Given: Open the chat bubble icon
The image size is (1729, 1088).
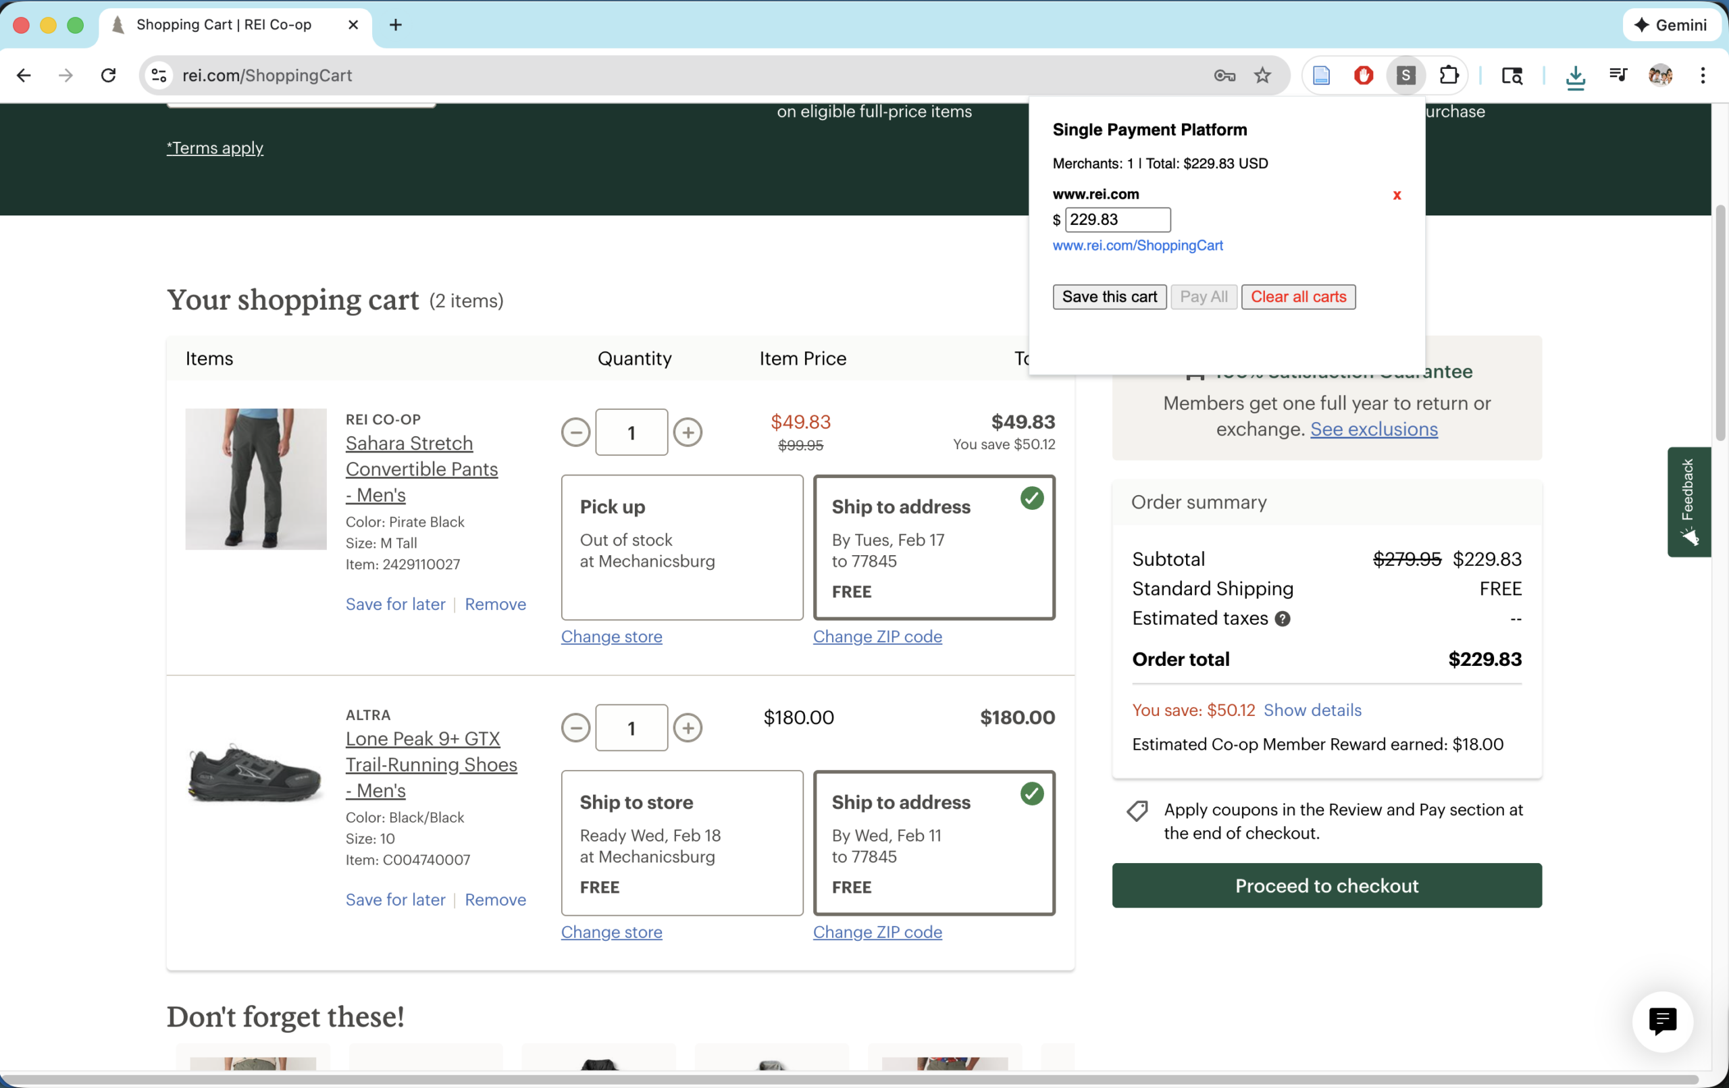Looking at the screenshot, I should [x=1661, y=1020].
